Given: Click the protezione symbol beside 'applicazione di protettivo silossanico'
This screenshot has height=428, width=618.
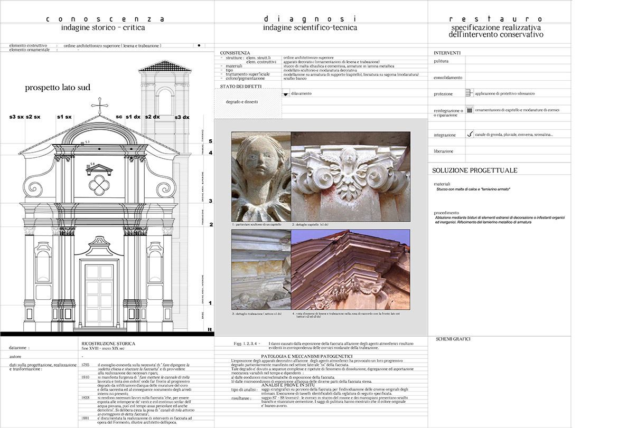Looking at the screenshot, I should click(x=469, y=93).
